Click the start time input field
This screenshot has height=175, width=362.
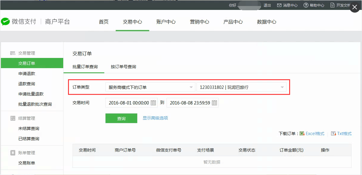[129, 103]
